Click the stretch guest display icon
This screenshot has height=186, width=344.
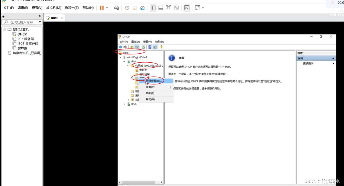coord(198,8)
